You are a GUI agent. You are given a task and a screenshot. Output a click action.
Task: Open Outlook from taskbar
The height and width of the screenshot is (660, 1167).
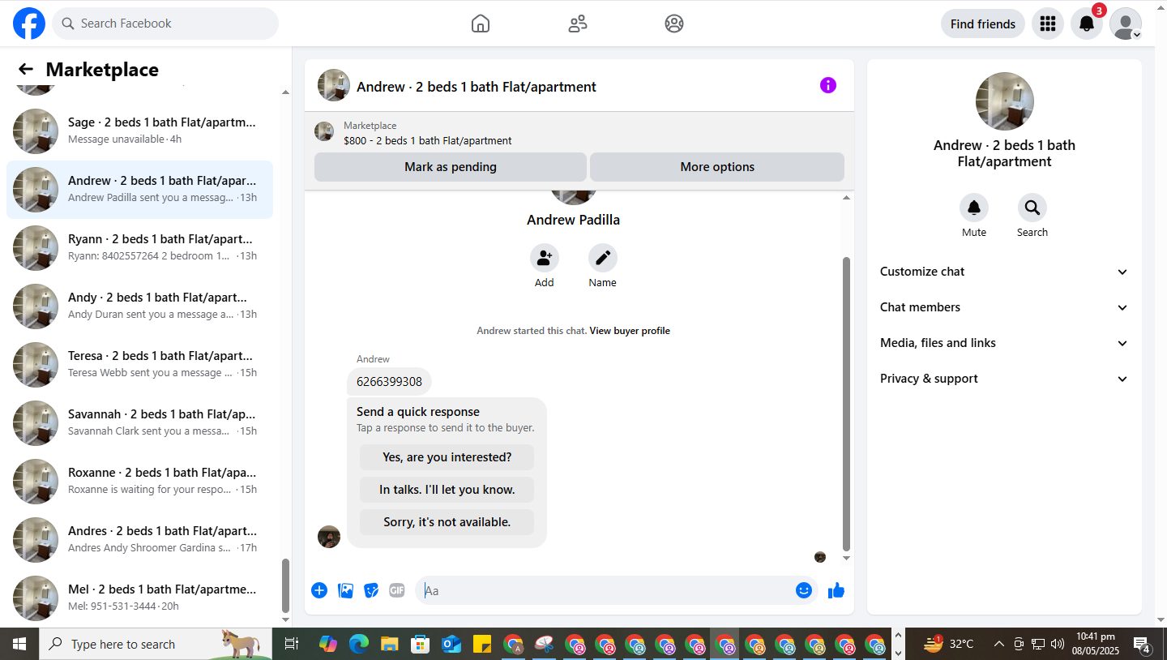451,644
